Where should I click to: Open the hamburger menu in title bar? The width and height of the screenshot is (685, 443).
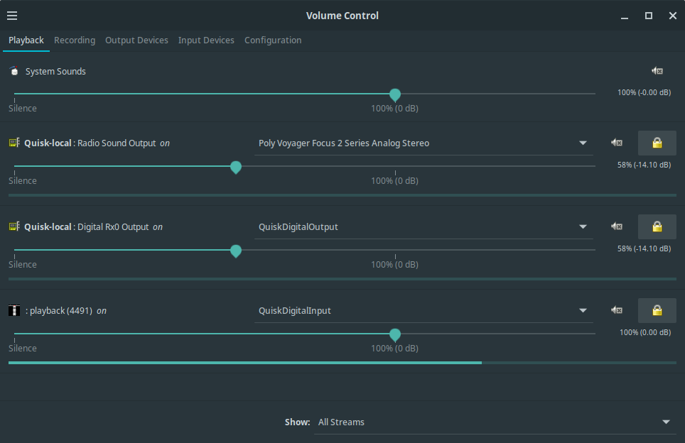pos(12,16)
